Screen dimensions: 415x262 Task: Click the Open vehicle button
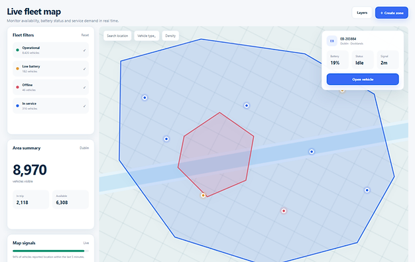click(x=363, y=79)
